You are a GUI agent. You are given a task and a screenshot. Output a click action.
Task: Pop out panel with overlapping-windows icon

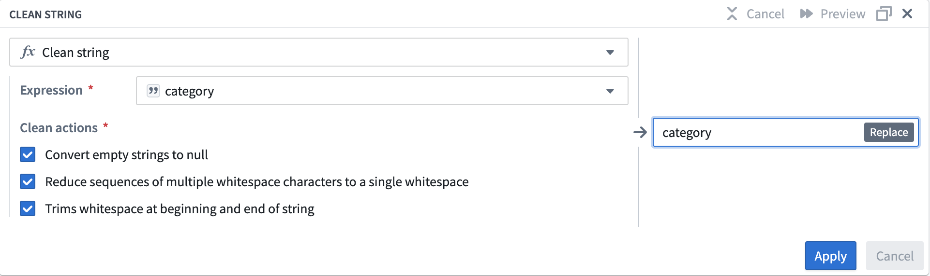point(884,14)
